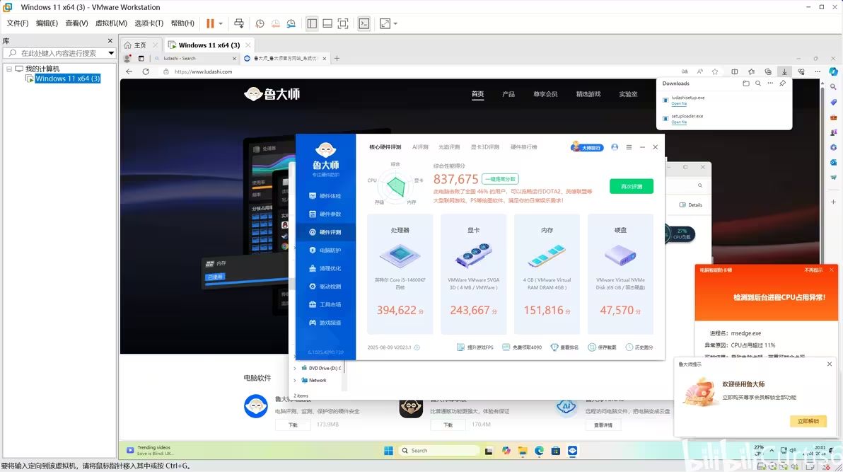Click the yellow 立即解锁 button

(808, 421)
